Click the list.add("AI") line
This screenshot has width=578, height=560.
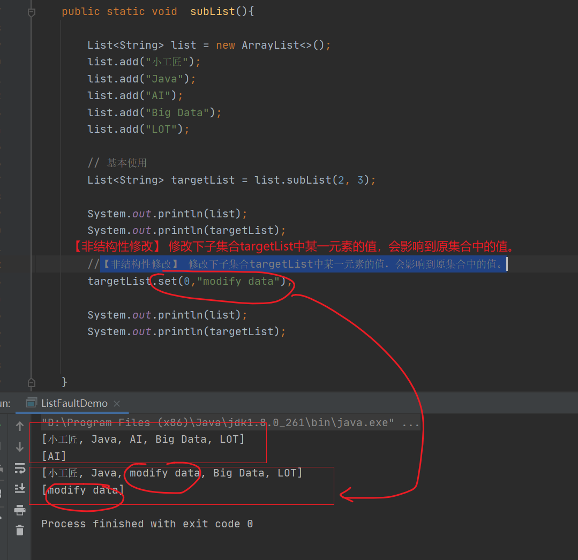[135, 96]
